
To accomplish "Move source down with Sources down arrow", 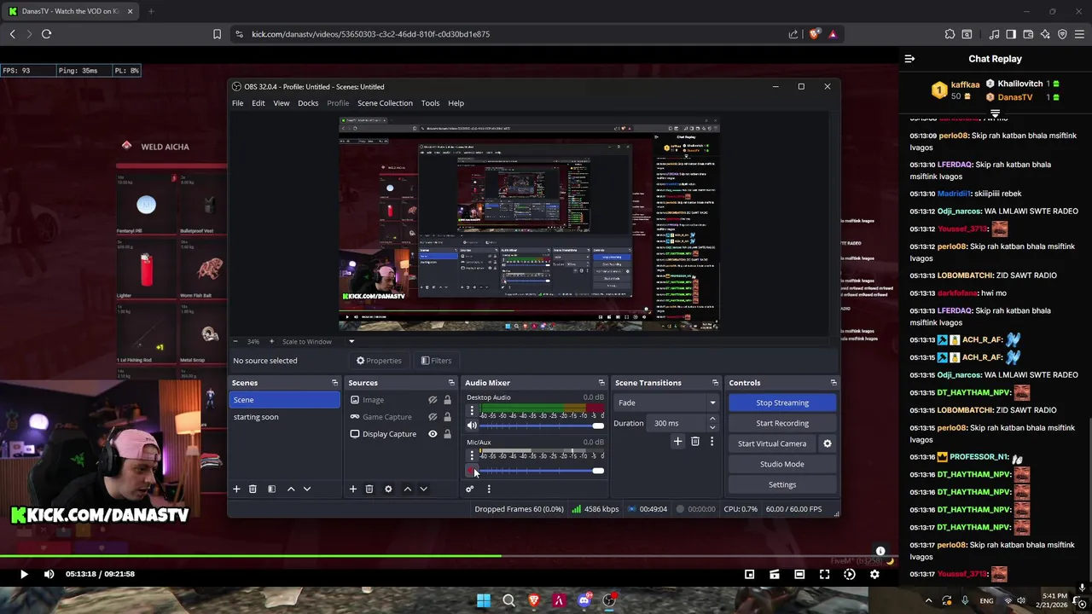I will click(x=423, y=489).
